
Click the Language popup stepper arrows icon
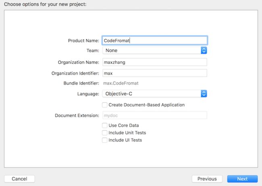click(x=204, y=94)
